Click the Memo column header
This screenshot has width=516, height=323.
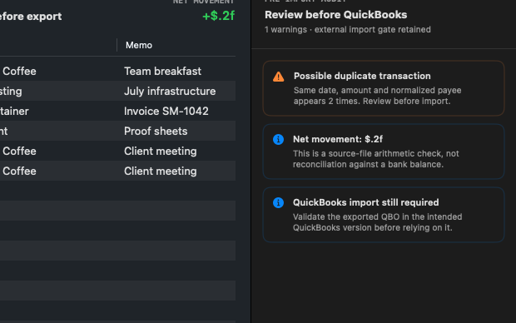pos(138,45)
